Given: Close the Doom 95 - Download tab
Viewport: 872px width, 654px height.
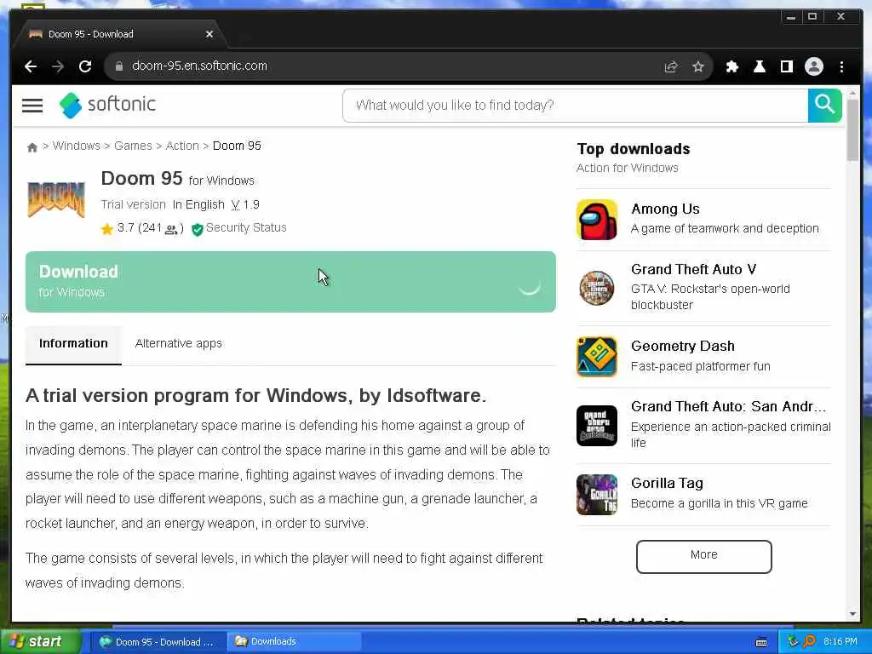Looking at the screenshot, I should 209,34.
